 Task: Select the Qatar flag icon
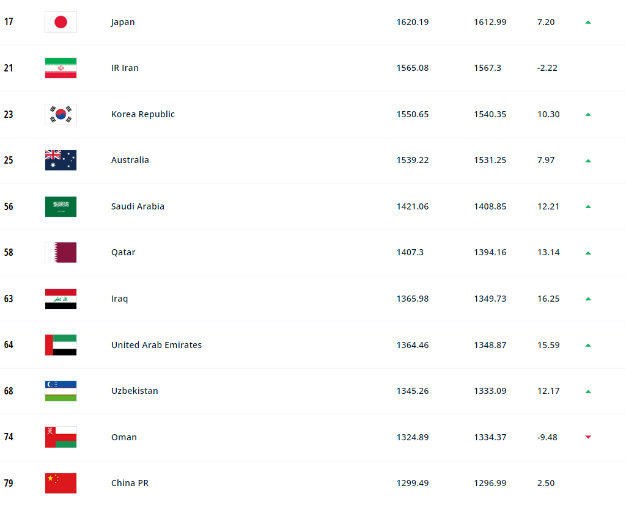point(61,252)
